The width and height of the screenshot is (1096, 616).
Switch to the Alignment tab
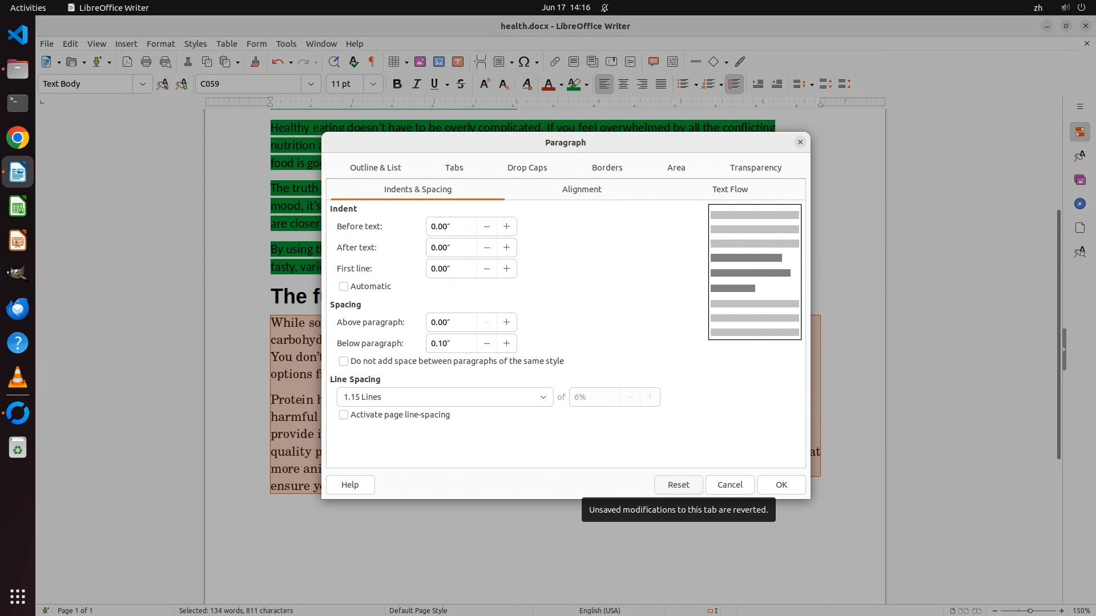581,189
